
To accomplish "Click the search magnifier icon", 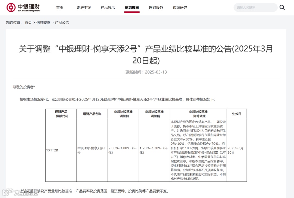I will (x=282, y=8).
